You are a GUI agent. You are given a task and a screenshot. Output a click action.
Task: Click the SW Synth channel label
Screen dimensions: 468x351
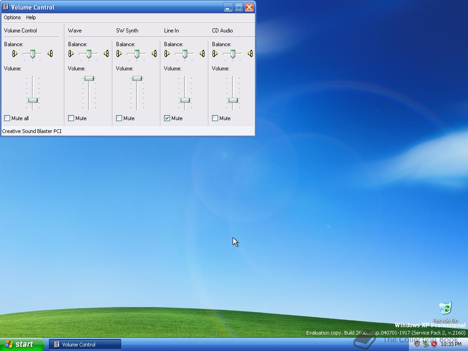click(x=127, y=31)
